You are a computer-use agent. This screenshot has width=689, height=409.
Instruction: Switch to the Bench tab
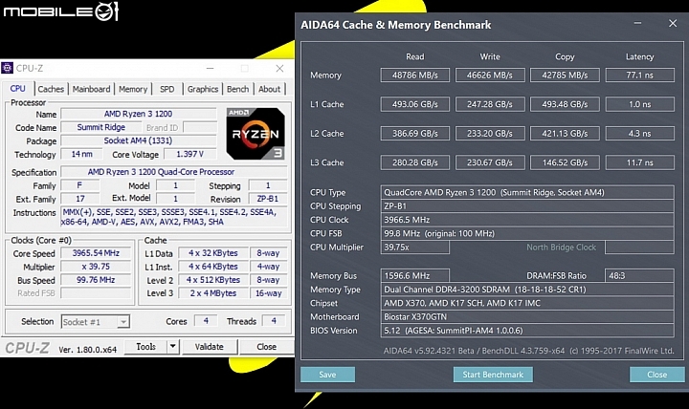[x=237, y=89]
